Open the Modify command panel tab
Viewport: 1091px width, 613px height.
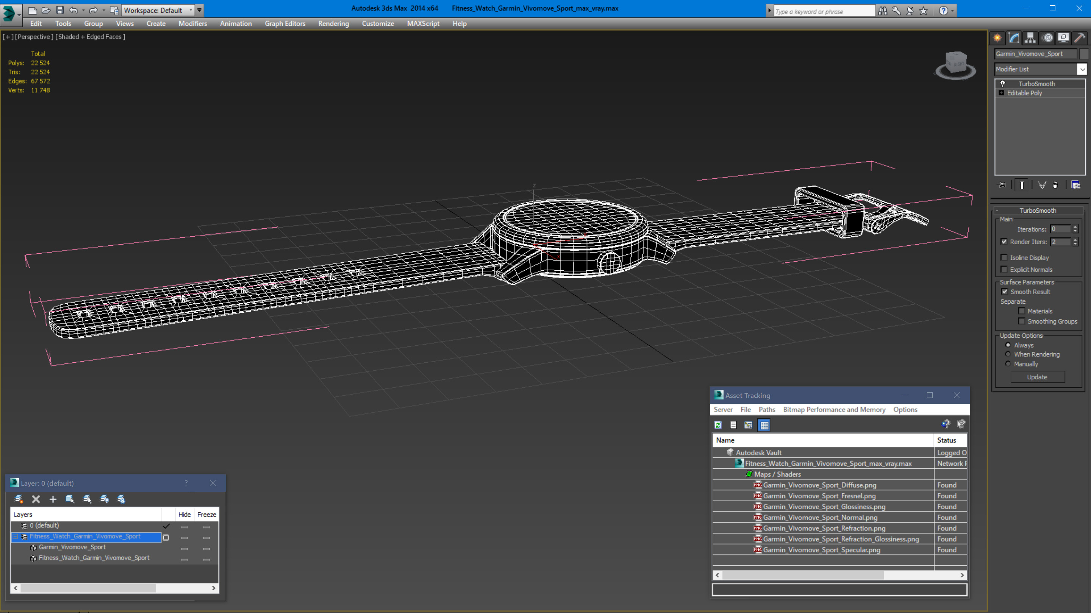point(1014,38)
